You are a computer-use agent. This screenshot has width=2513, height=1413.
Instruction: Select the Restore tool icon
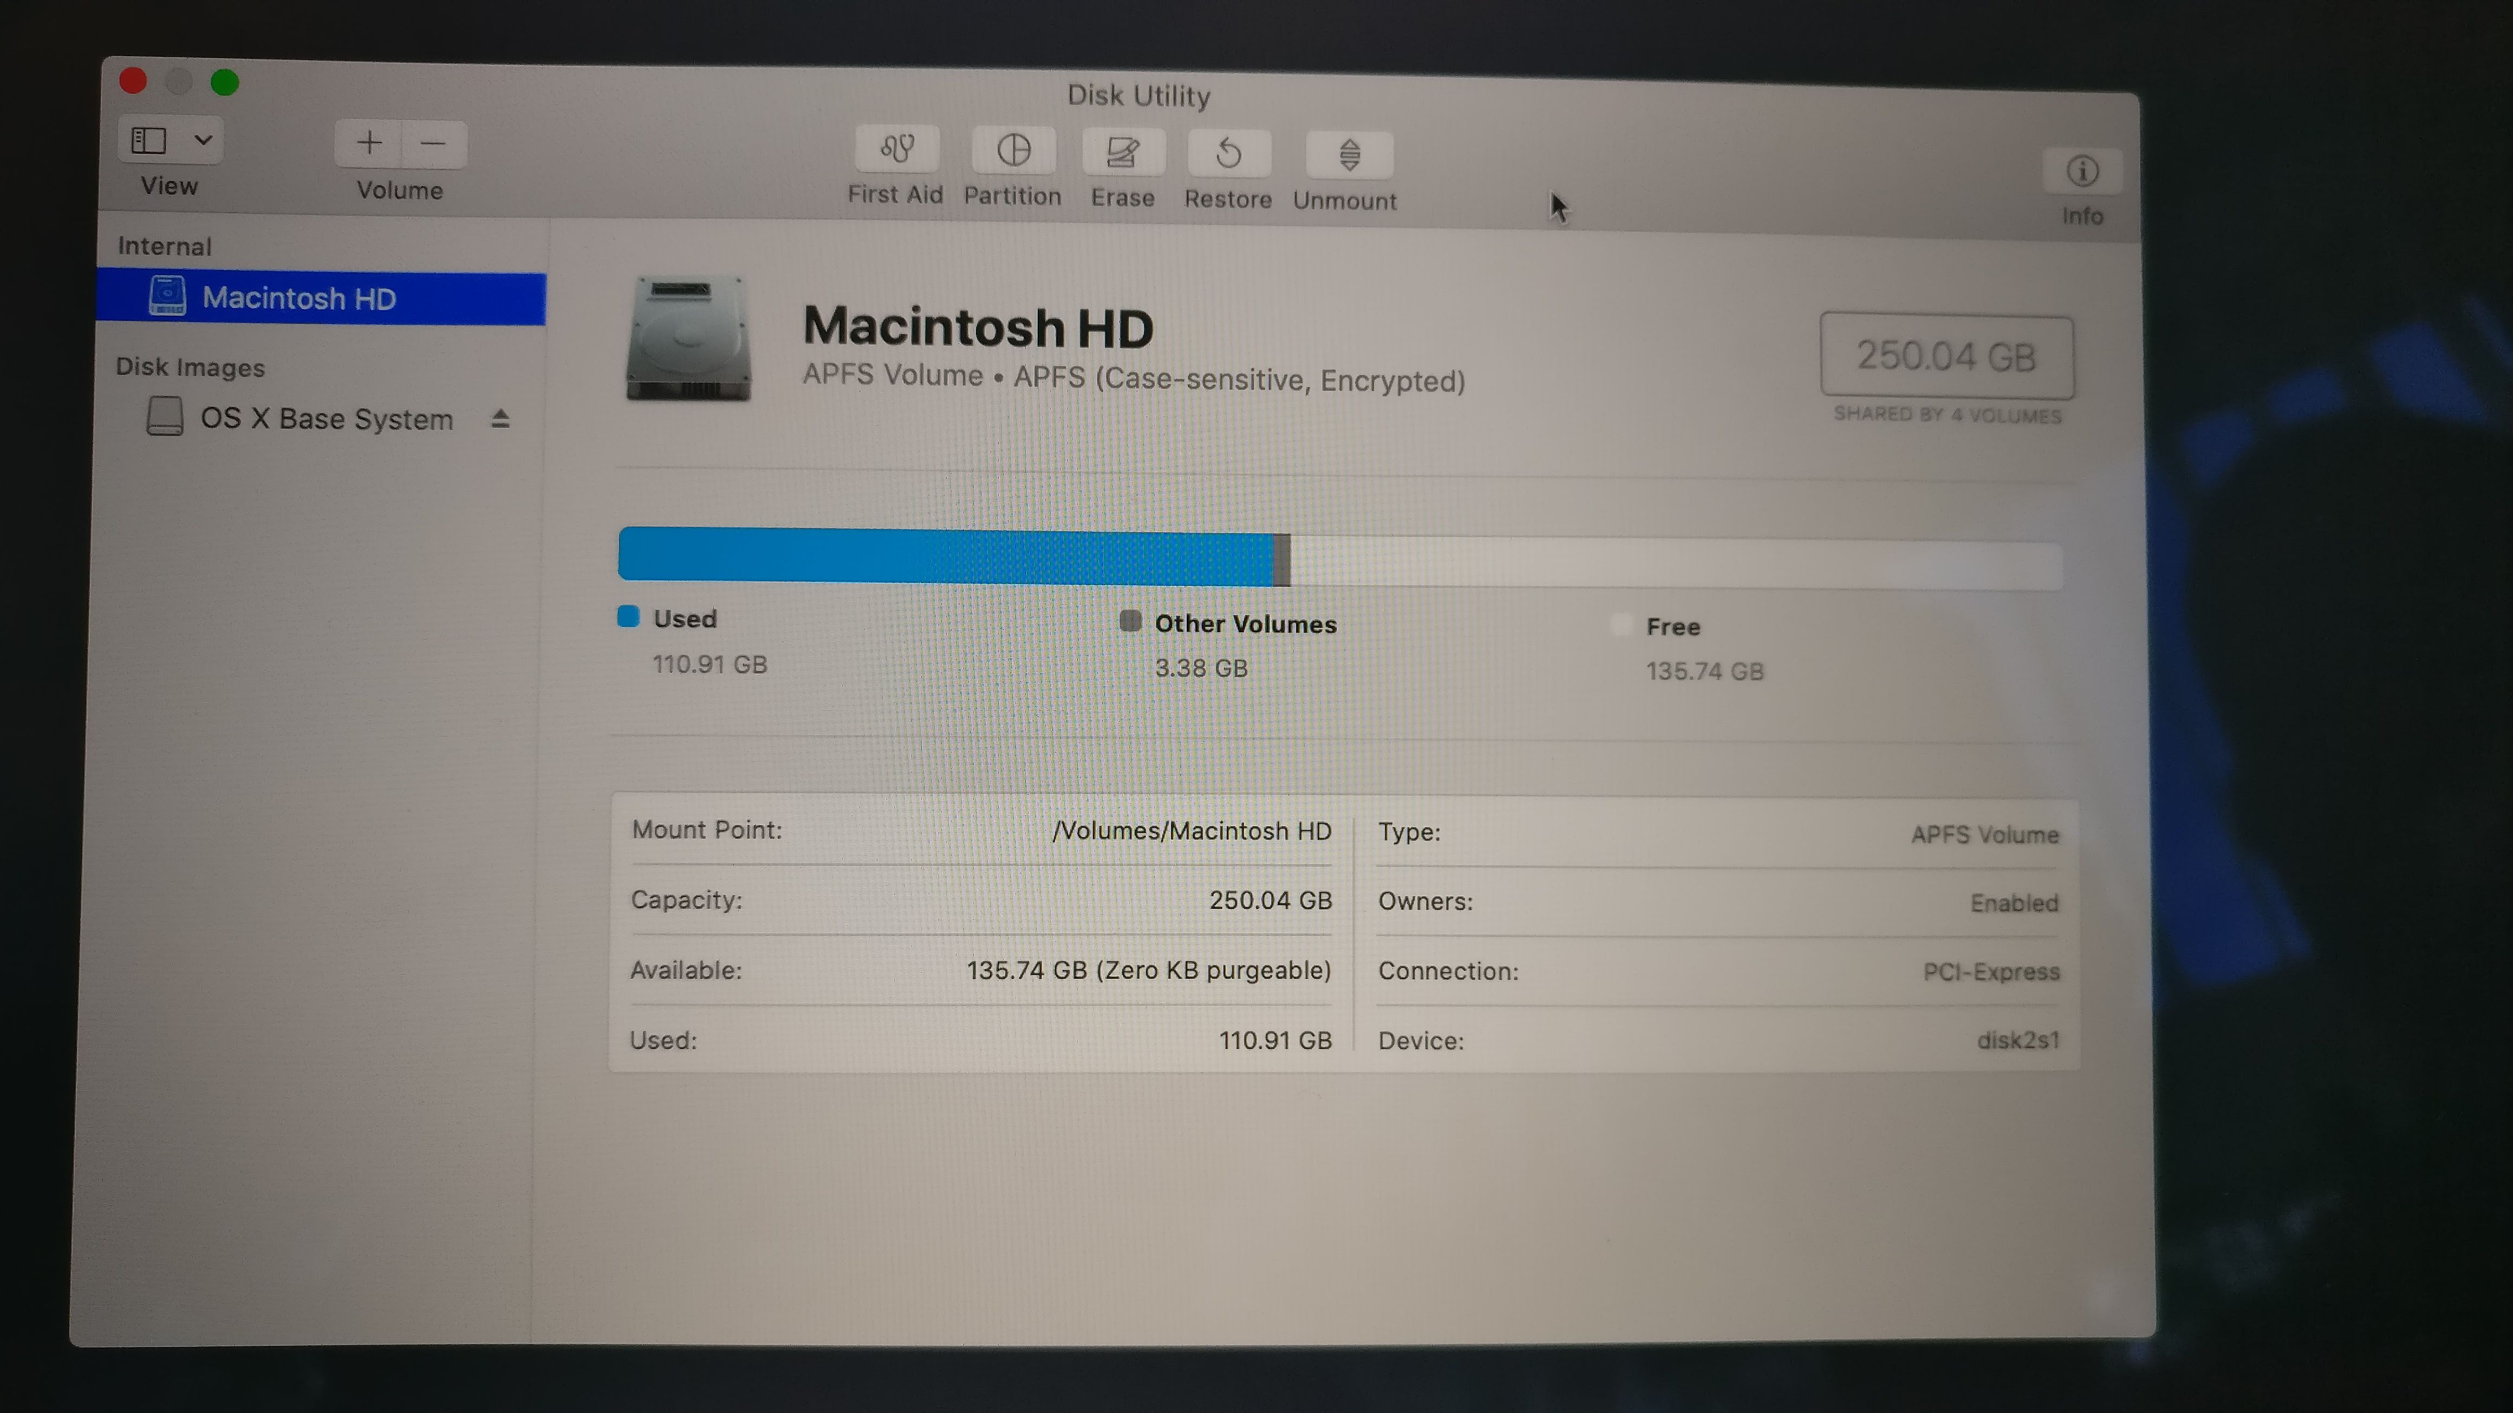tap(1228, 154)
